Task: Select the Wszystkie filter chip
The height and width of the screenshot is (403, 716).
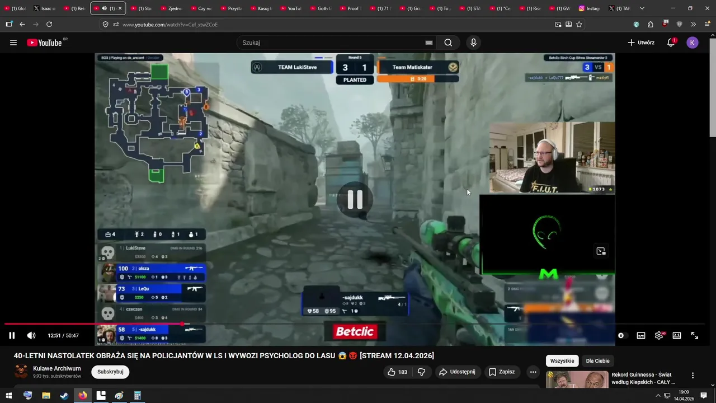Action: 562,361
